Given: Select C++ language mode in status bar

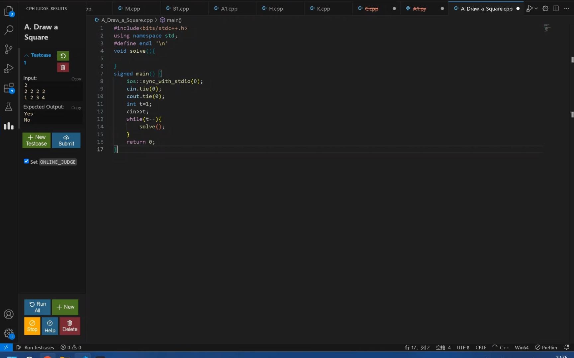Looking at the screenshot, I should [x=504, y=347].
